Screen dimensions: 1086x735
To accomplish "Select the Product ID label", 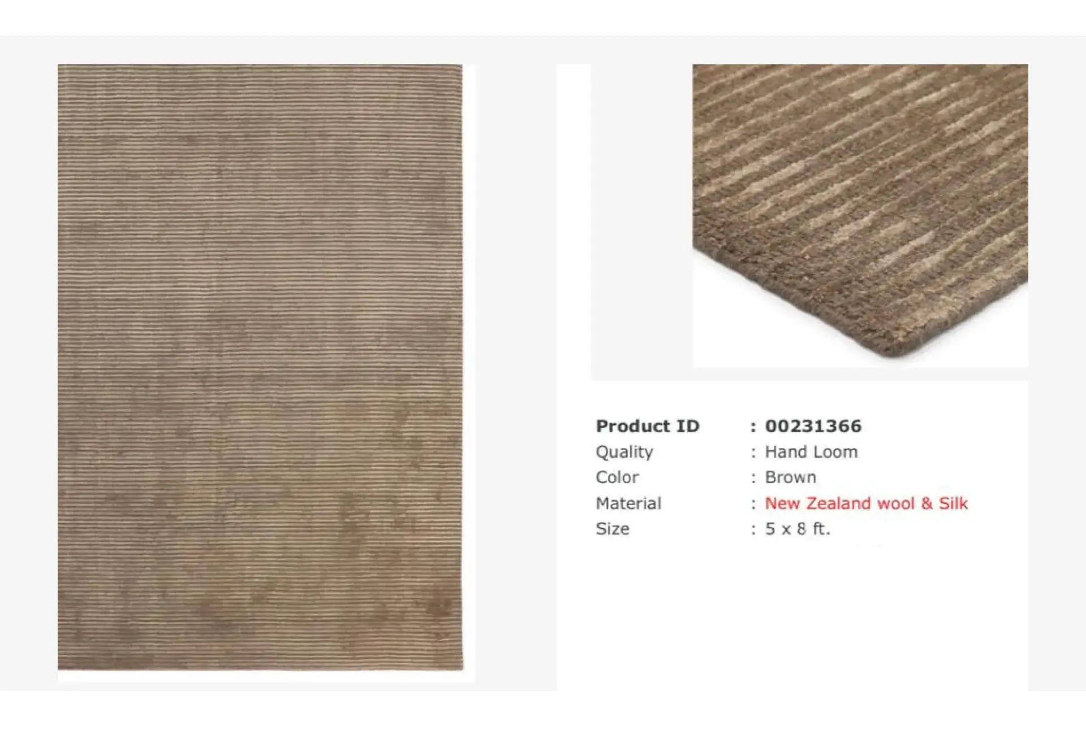I will pos(648,426).
